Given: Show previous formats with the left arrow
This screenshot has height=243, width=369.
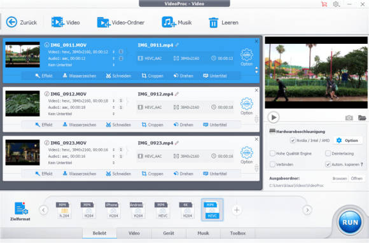Looking at the screenshot, I should (43, 210).
